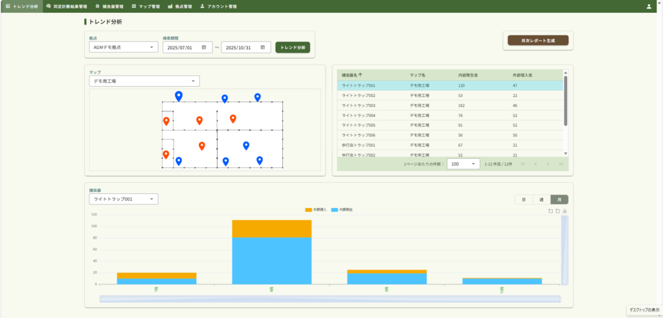Open the start date calendar picker icon
The height and width of the screenshot is (318, 663).
click(x=204, y=47)
